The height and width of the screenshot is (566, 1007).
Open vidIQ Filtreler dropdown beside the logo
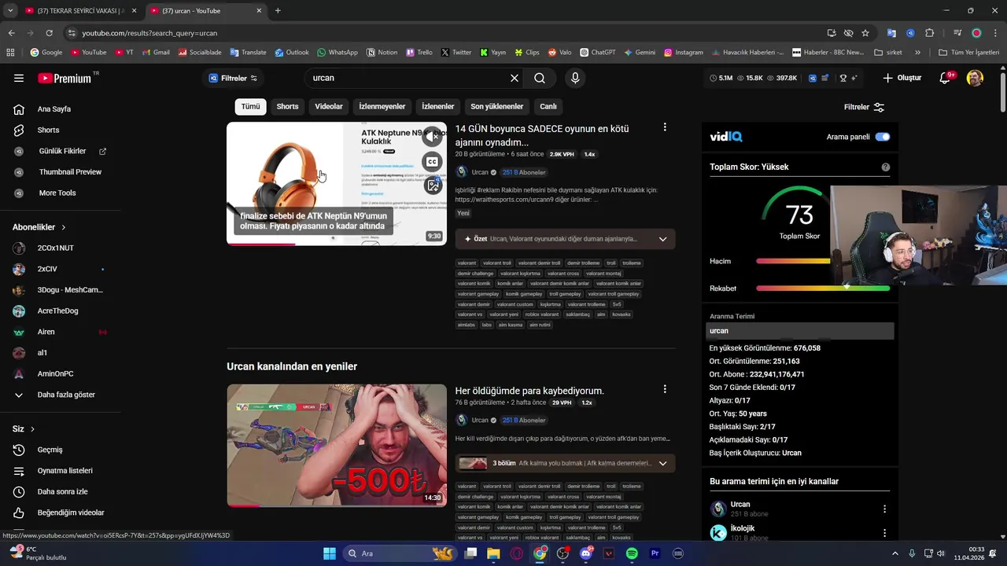click(x=233, y=78)
